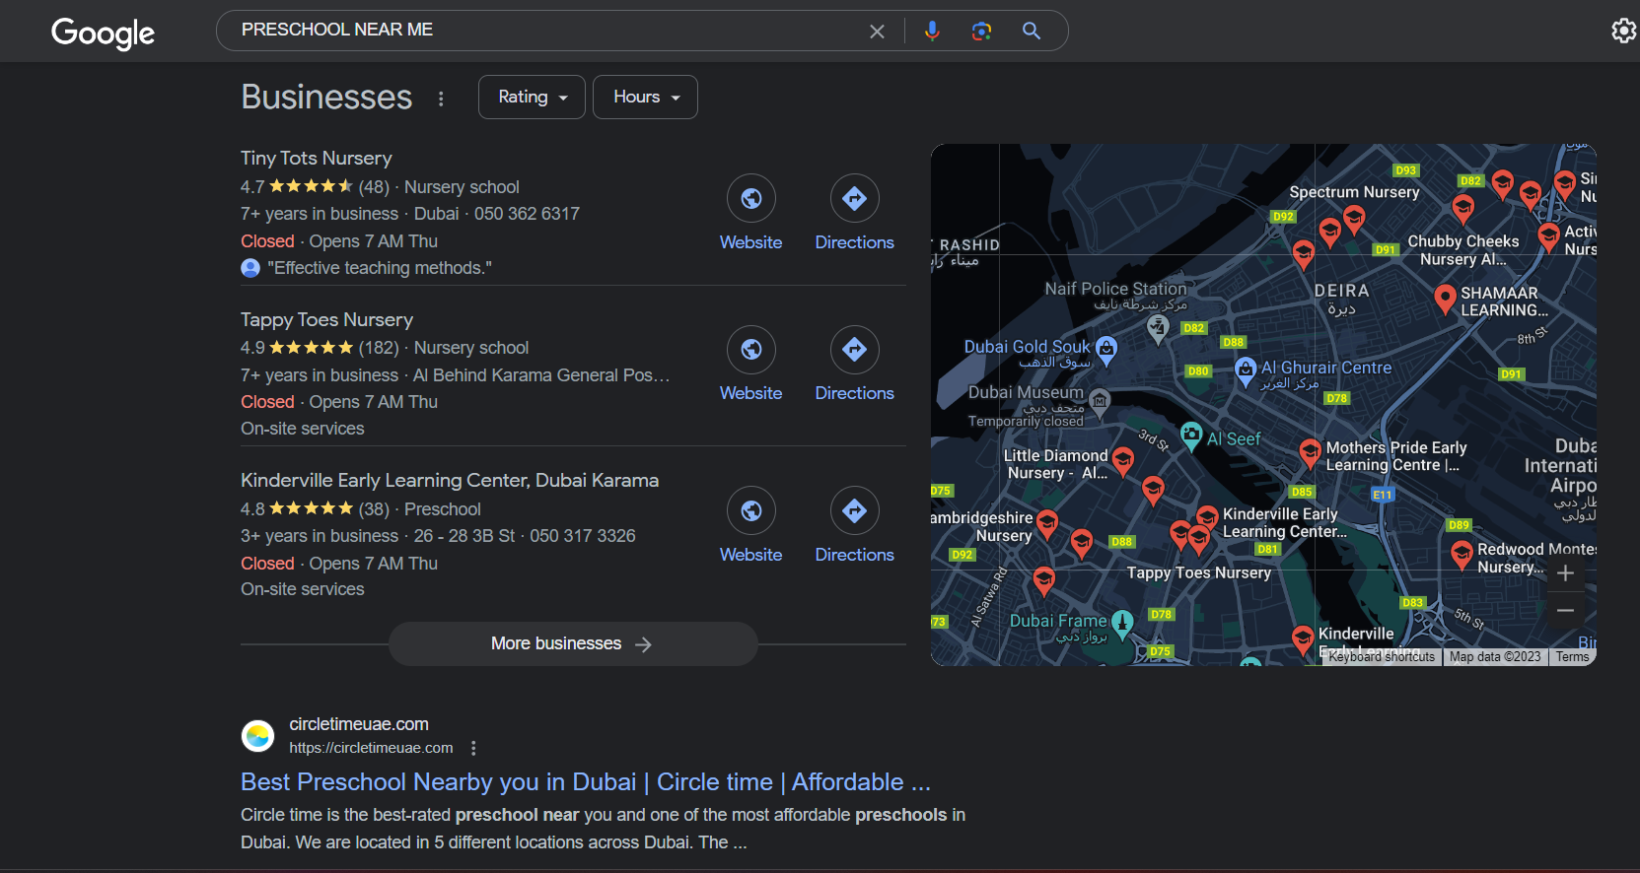Open website globe icon for Kinderville Early Learning

(x=751, y=510)
